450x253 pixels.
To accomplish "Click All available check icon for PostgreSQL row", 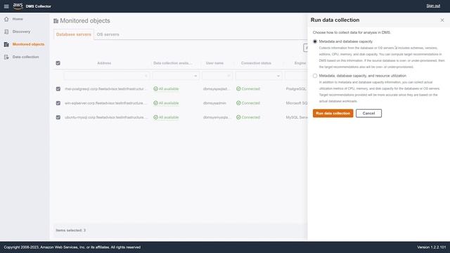I will [155, 89].
